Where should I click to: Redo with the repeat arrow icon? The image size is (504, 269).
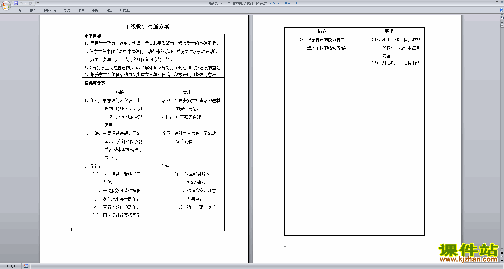tap(30, 3)
